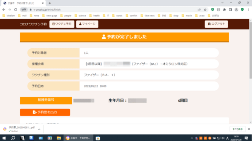The height and width of the screenshot is (141, 252).
Task: Open the notification center icon
Action: click(246, 138)
